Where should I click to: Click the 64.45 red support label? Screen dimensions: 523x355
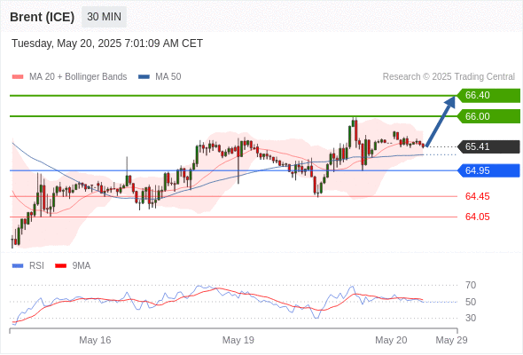477,196
